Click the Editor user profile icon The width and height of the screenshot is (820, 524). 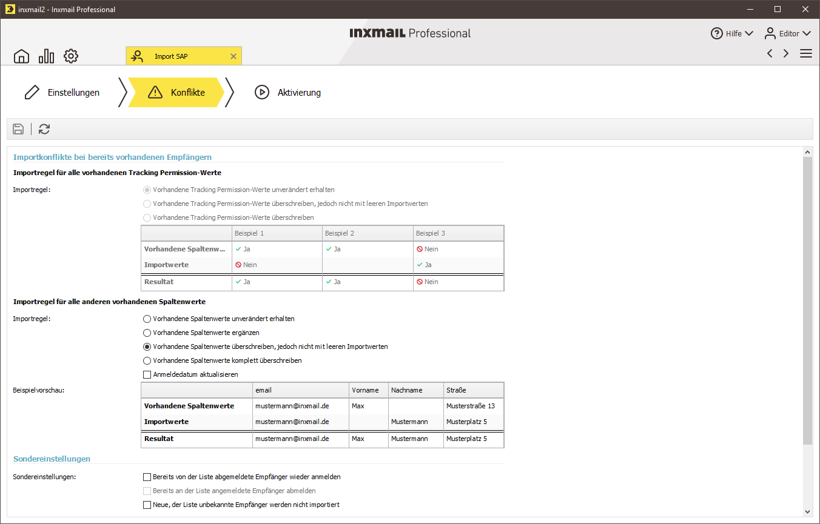click(x=770, y=33)
